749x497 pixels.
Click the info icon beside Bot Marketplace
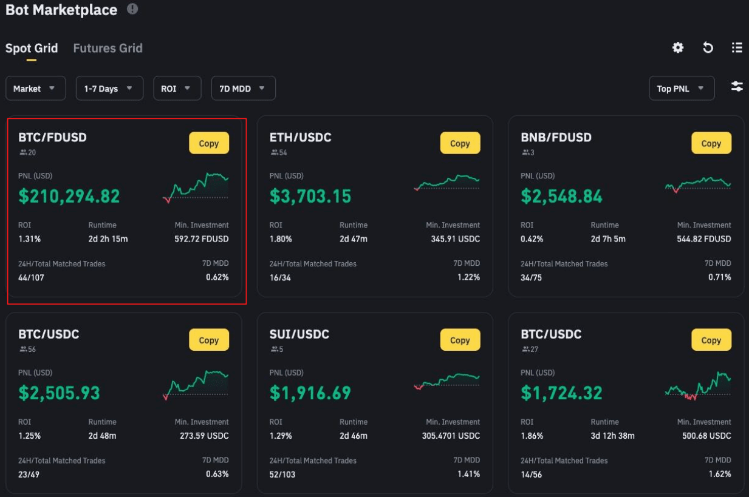(132, 9)
